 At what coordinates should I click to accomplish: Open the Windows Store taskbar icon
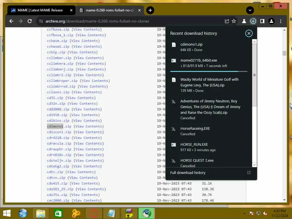(x=58, y=213)
